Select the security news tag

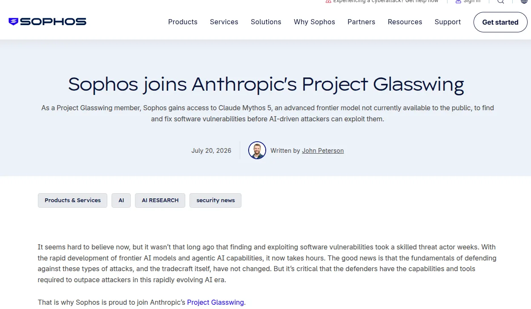tap(215, 200)
